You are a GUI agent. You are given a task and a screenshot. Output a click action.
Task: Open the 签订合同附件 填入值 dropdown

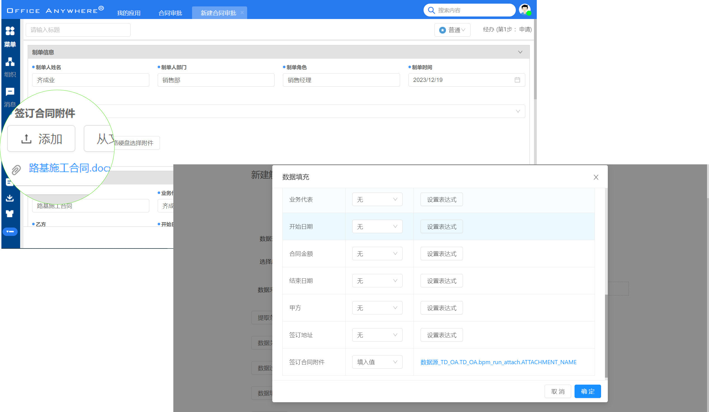pos(377,362)
